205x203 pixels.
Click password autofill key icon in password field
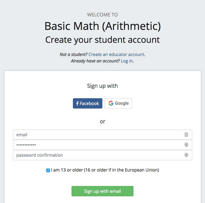click(186, 145)
